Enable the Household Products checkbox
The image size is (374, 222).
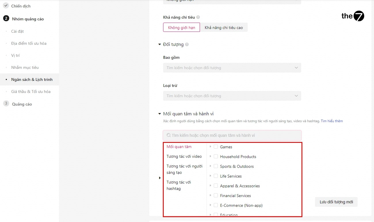tap(216, 156)
